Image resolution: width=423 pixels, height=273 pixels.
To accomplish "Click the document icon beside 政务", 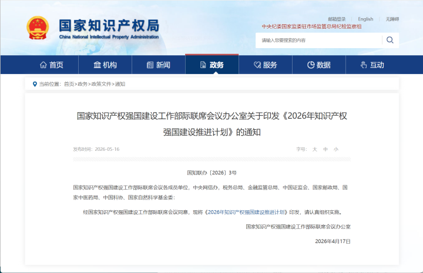I will pos(203,65).
